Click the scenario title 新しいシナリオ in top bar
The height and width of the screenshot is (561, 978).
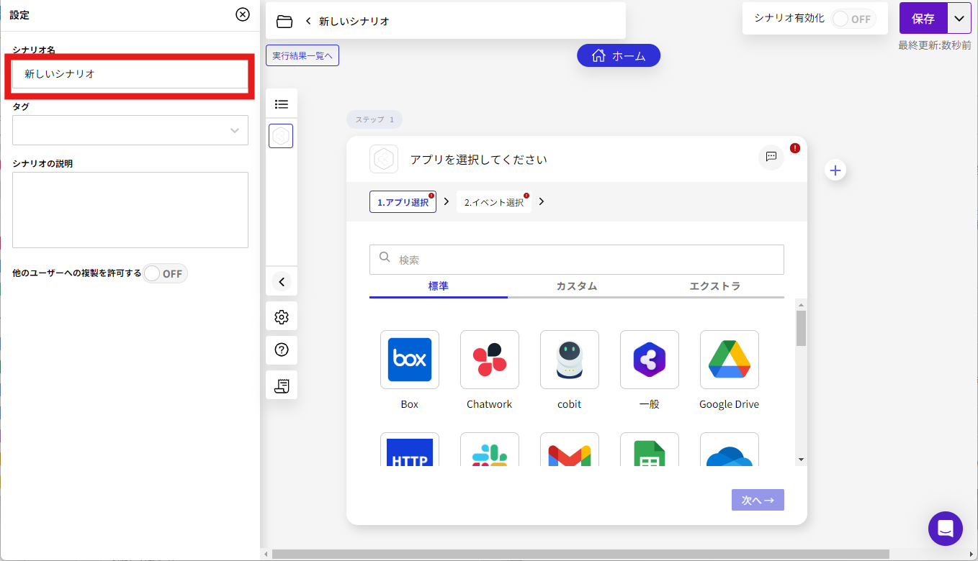point(354,22)
